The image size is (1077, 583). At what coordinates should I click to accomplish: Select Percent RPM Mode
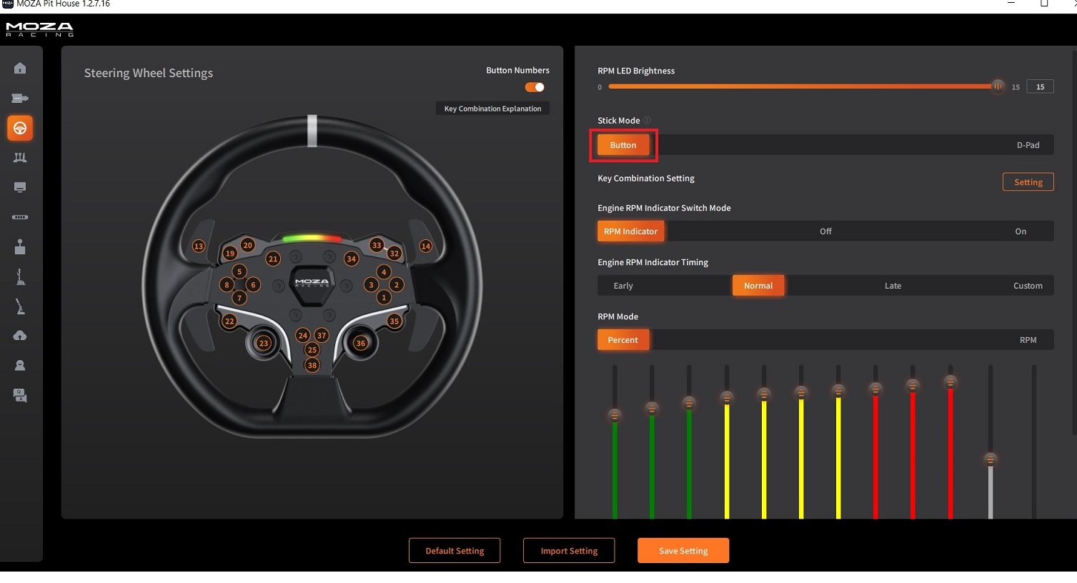click(x=623, y=340)
